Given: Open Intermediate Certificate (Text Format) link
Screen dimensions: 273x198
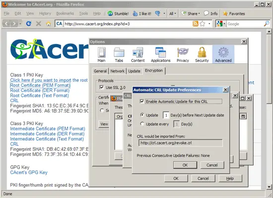Looking at the screenshot, I should coord(47,139).
